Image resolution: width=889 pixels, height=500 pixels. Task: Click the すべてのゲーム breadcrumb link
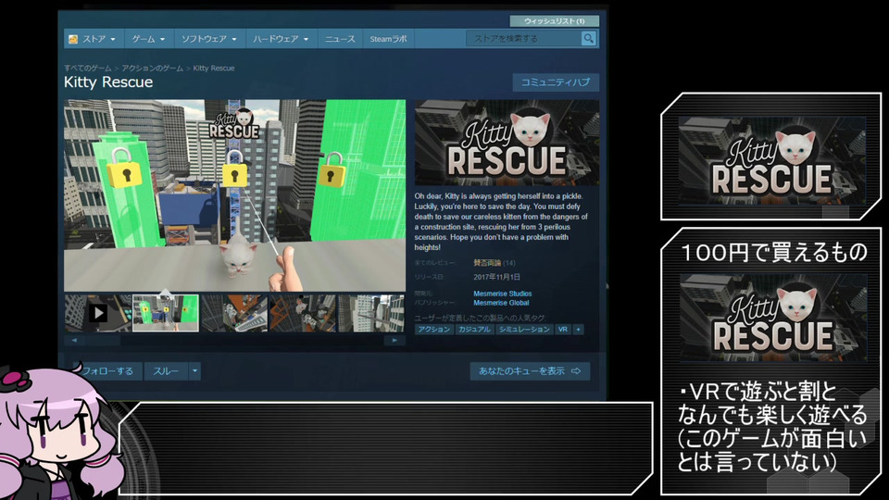pos(88,68)
